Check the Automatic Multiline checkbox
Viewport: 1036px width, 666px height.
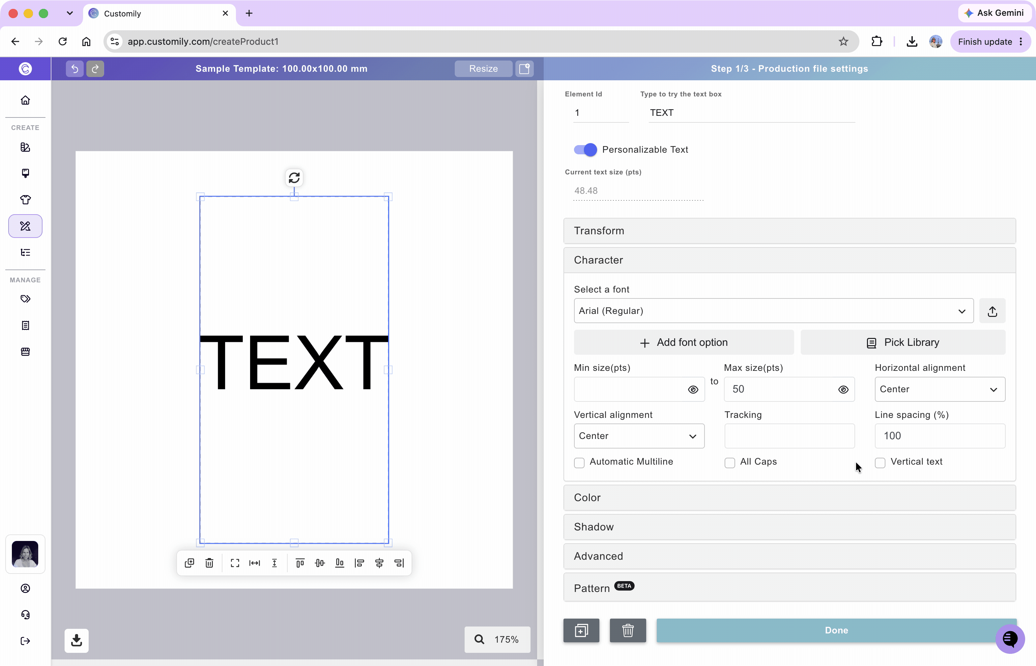click(579, 463)
